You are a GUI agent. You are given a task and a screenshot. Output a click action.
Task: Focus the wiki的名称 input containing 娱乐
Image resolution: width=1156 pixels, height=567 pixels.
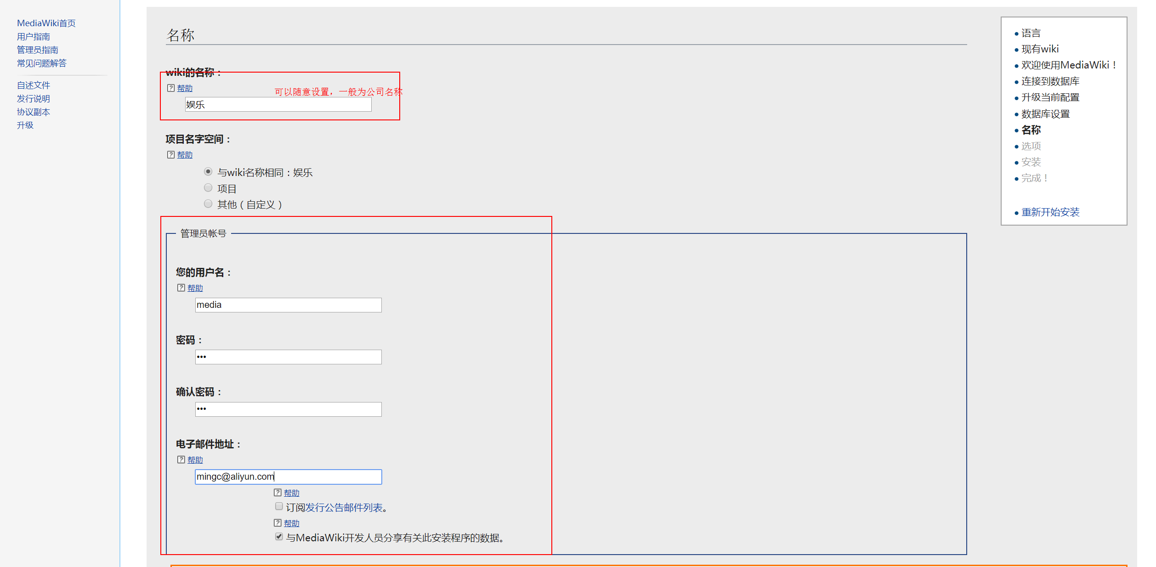pos(278,104)
